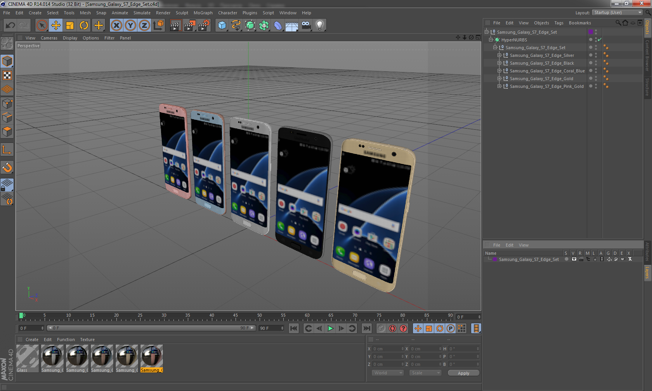Select Points mode
The image size is (652, 391).
7,104
